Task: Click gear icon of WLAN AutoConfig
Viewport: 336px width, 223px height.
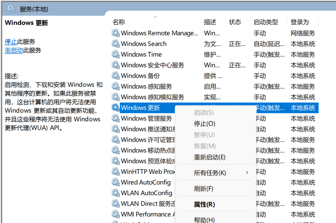Action: (116, 193)
